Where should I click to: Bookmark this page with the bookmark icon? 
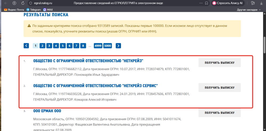coord(206,3)
